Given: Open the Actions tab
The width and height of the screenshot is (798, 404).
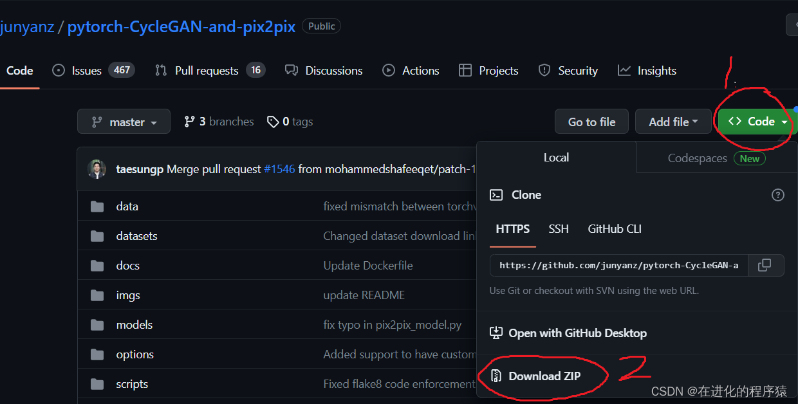Looking at the screenshot, I should pyautogui.click(x=411, y=71).
